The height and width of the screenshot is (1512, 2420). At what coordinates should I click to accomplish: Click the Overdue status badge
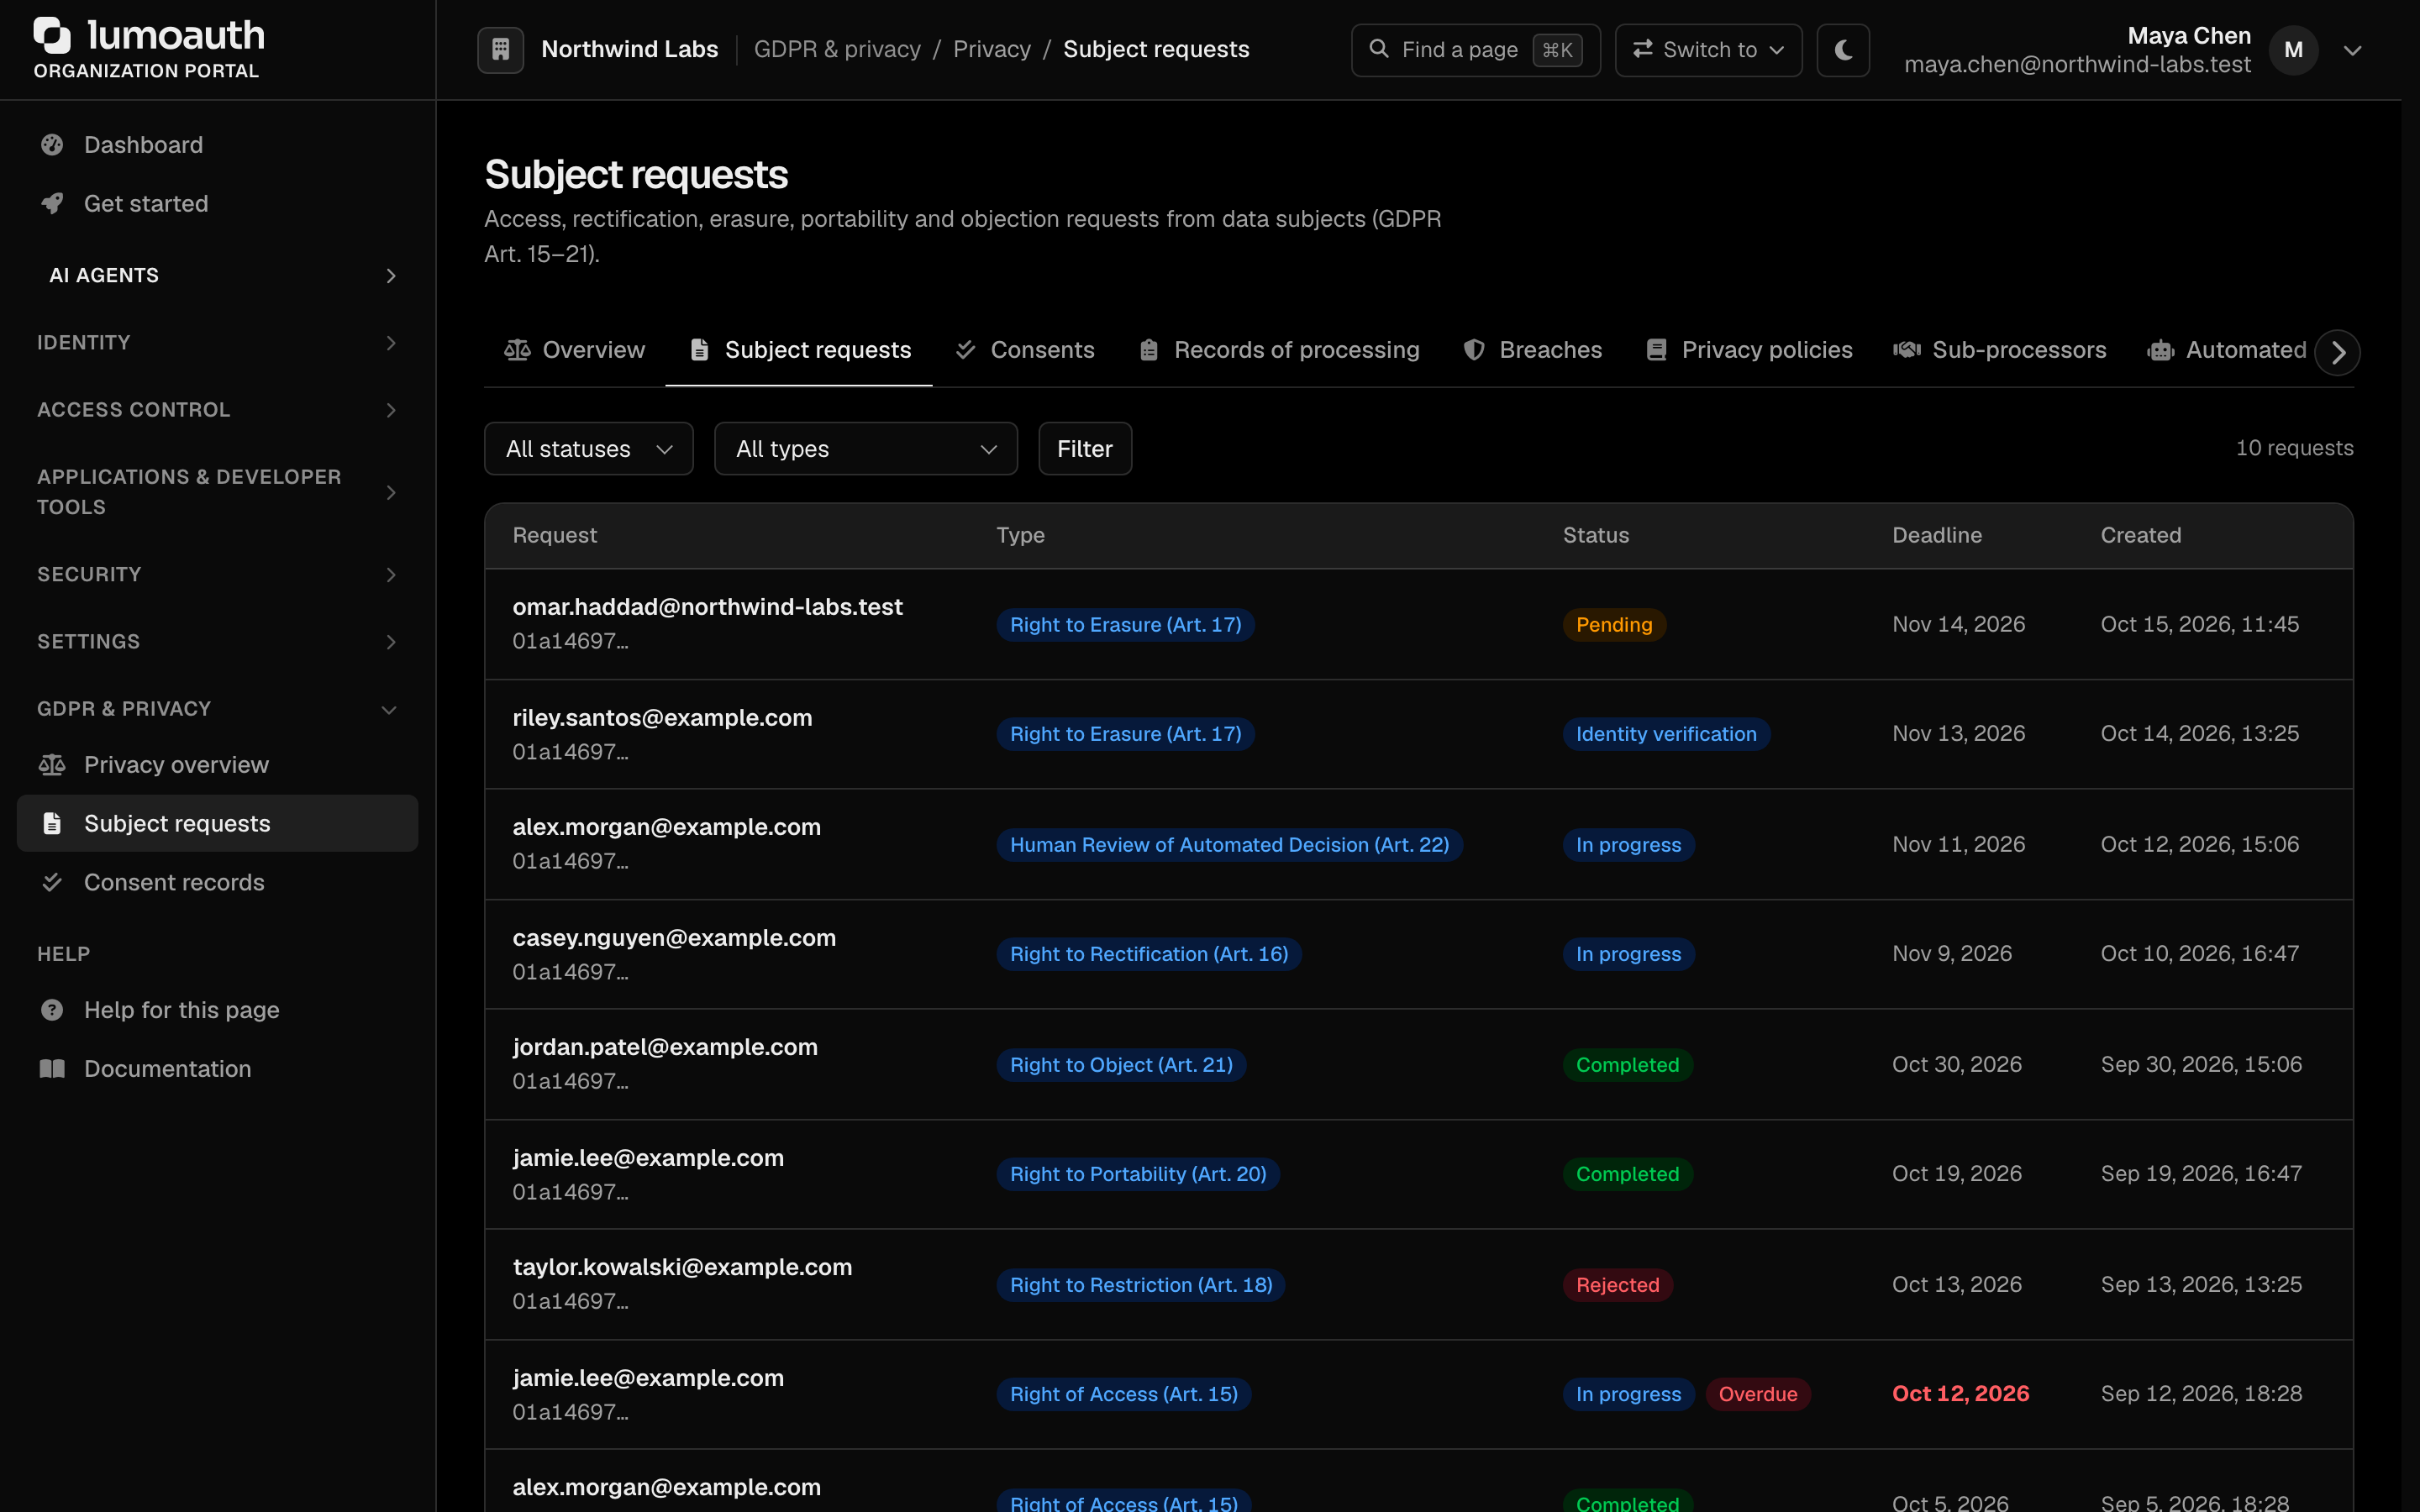pyautogui.click(x=1757, y=1394)
